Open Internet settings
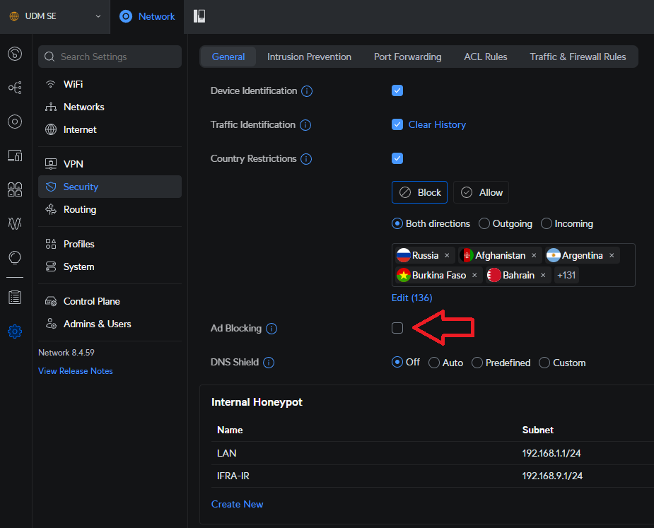This screenshot has height=528, width=654. (x=110, y=130)
